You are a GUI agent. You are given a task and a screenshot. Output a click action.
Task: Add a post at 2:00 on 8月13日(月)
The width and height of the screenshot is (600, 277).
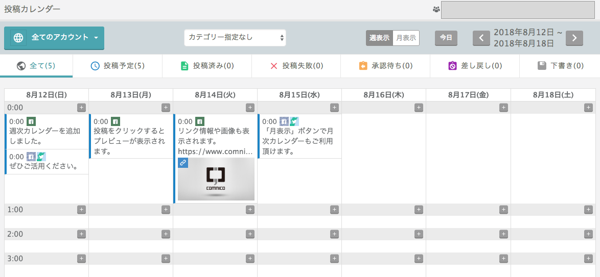[166, 234]
